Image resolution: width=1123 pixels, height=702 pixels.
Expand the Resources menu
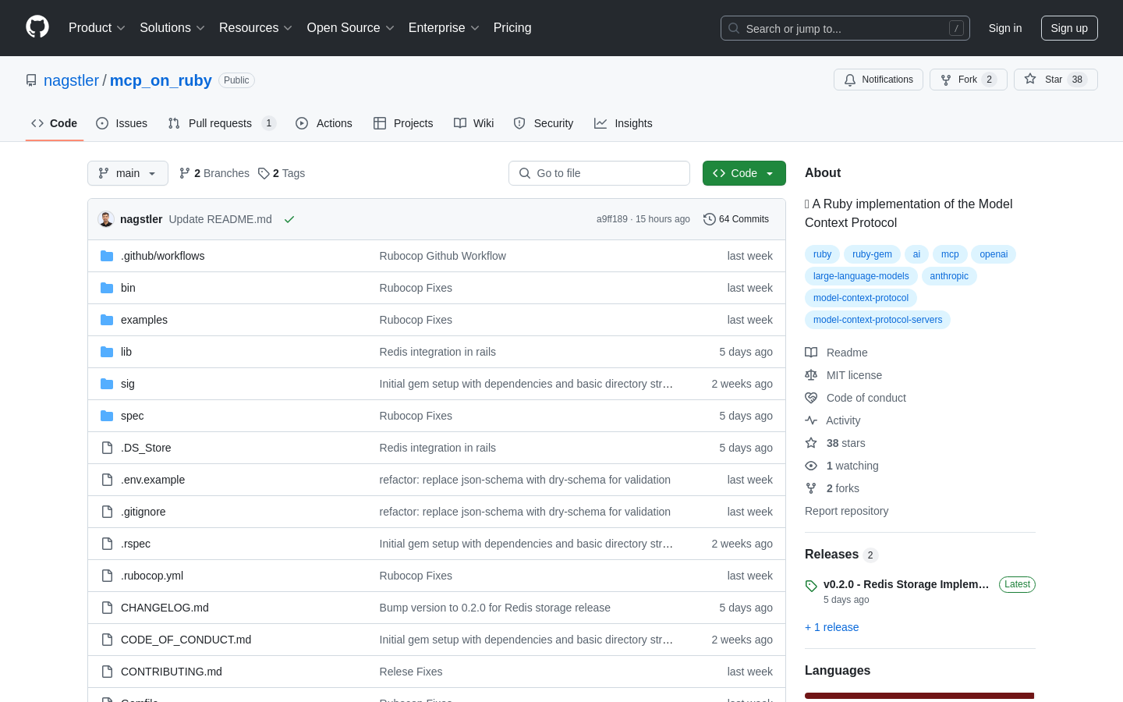tap(256, 27)
